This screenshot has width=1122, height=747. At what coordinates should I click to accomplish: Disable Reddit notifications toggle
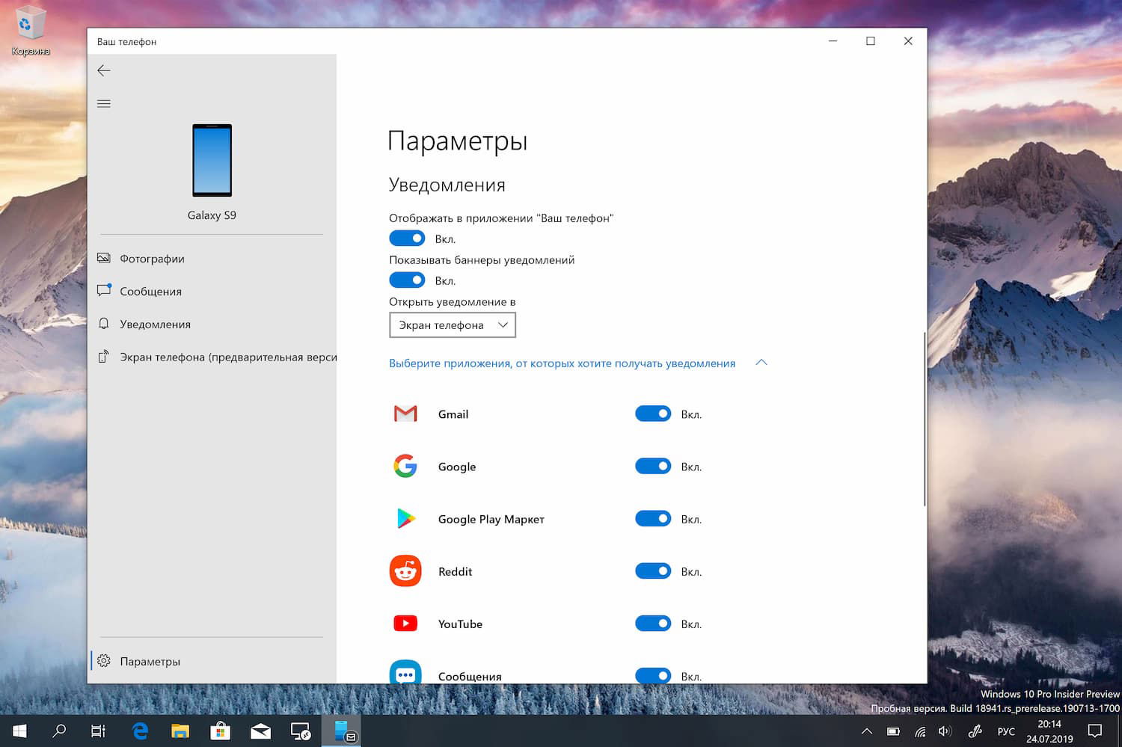click(653, 571)
